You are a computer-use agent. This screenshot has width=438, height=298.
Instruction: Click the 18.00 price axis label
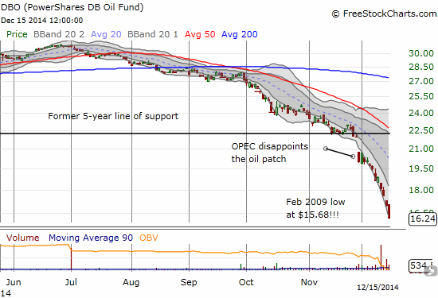421,190
